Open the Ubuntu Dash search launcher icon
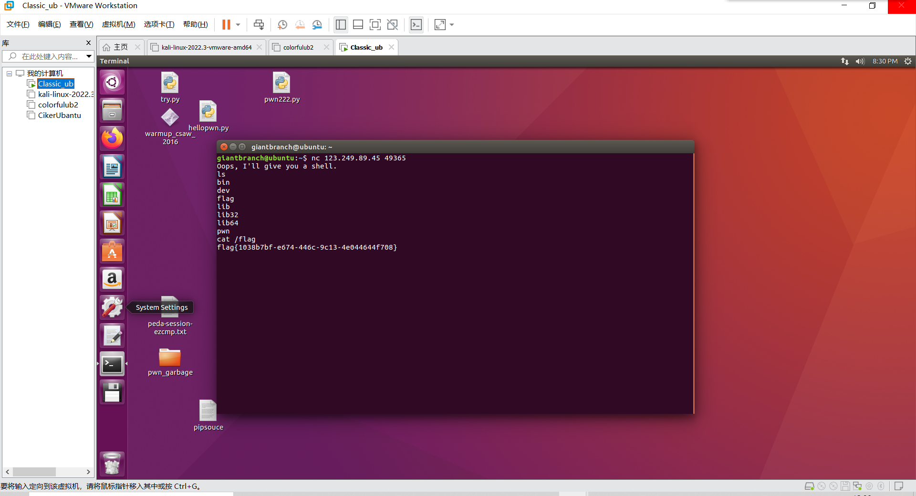The width and height of the screenshot is (916, 496). click(x=112, y=82)
